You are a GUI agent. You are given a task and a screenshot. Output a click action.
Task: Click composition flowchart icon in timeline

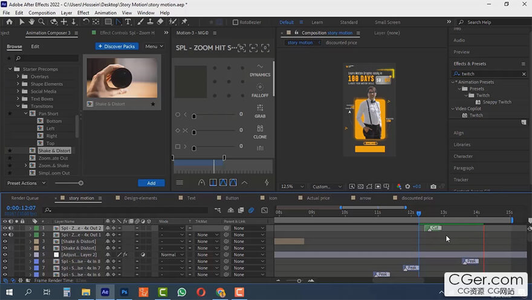(218, 210)
